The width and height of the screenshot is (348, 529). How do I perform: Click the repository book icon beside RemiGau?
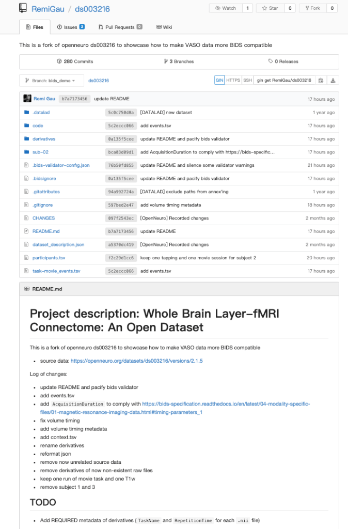click(x=23, y=8)
